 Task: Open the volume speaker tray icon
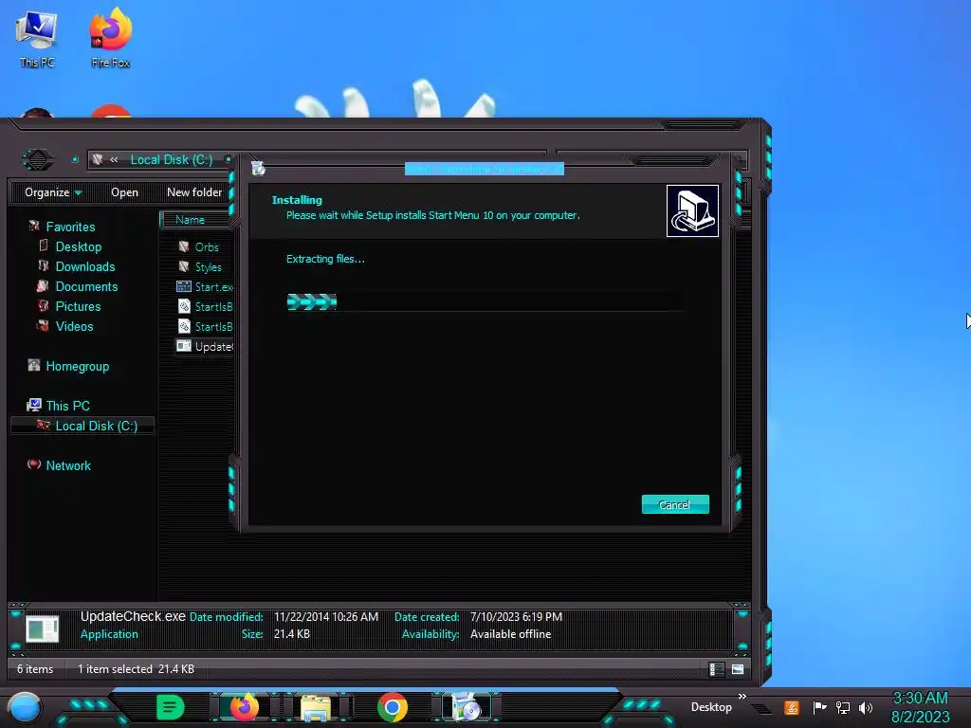865,707
